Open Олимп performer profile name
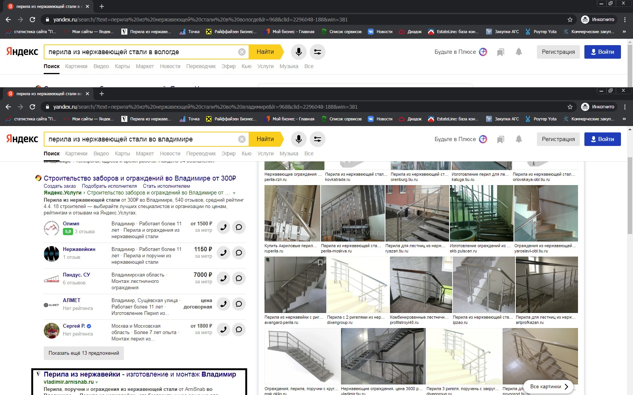 (x=71, y=223)
